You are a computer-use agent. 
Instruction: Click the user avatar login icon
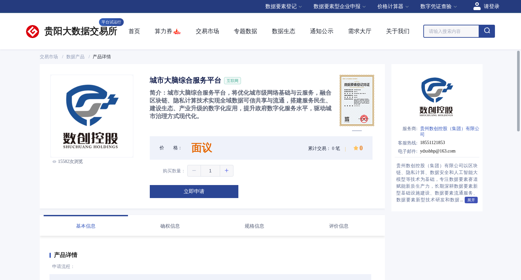coord(477,6)
